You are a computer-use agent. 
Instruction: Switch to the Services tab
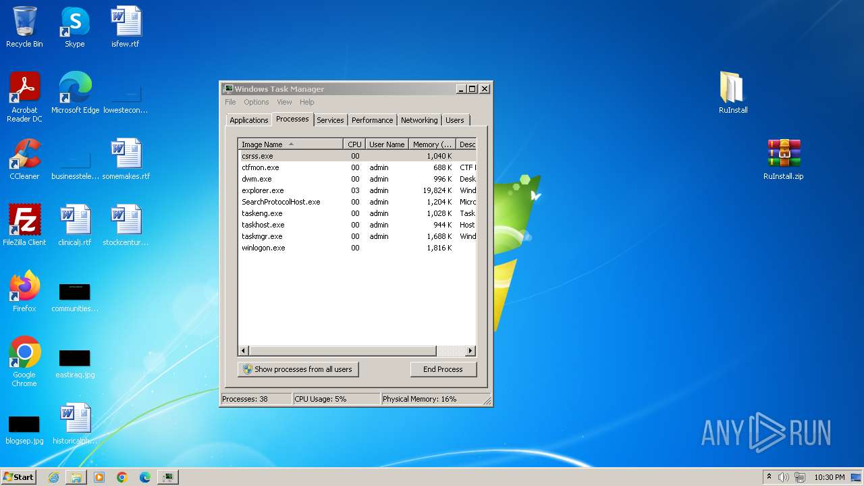pyautogui.click(x=330, y=120)
